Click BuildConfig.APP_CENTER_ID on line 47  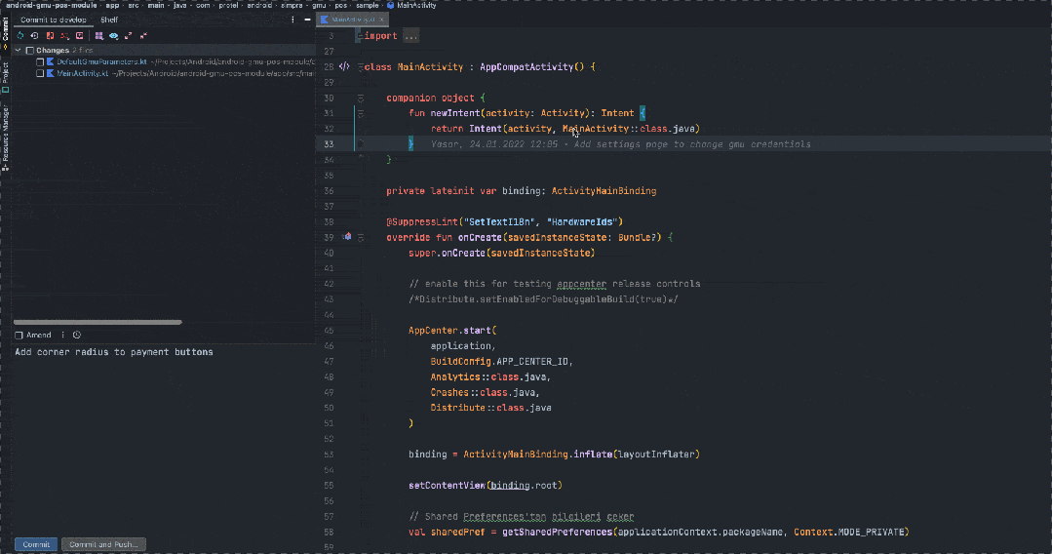pyautogui.click(x=499, y=361)
